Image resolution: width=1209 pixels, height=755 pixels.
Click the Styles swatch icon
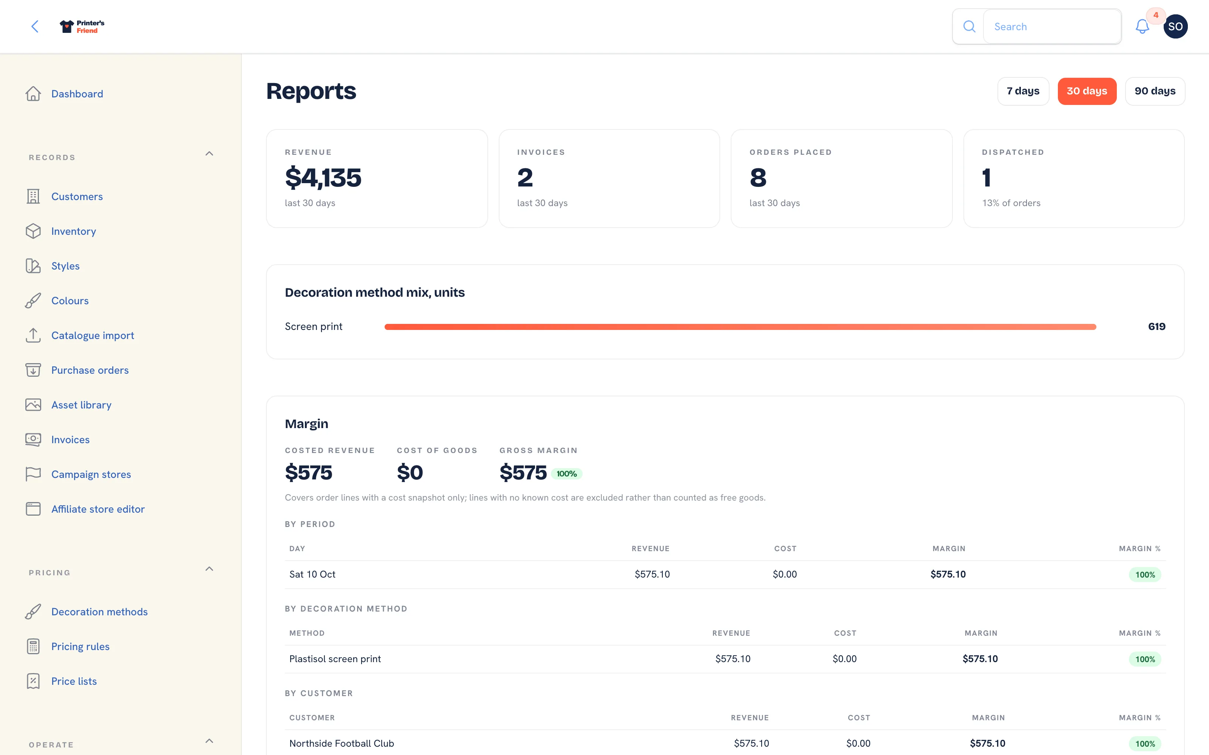point(33,266)
